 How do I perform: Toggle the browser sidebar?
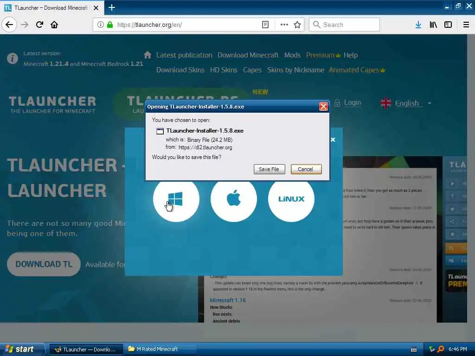point(448,25)
